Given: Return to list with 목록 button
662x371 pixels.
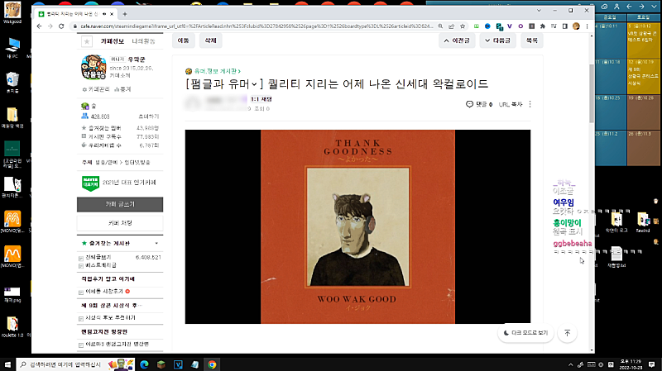Looking at the screenshot, I should (532, 40).
